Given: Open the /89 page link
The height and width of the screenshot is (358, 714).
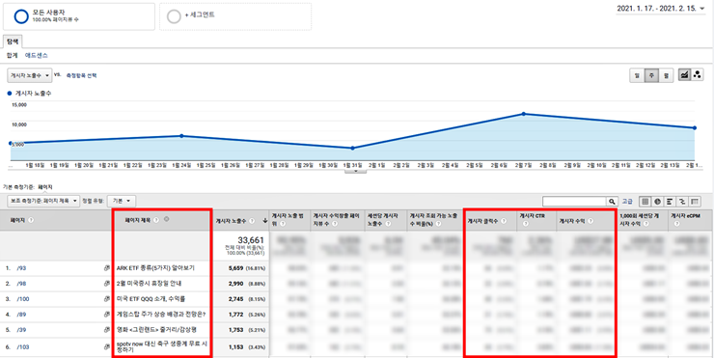Looking at the screenshot, I should tap(21, 315).
